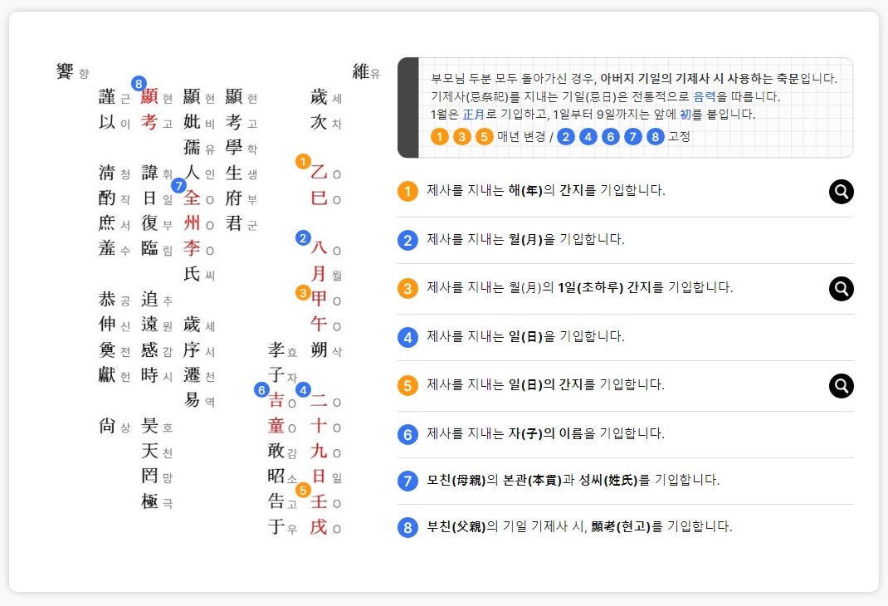
Task: Click the red 吉 character in the 축문
Action: coord(276,400)
